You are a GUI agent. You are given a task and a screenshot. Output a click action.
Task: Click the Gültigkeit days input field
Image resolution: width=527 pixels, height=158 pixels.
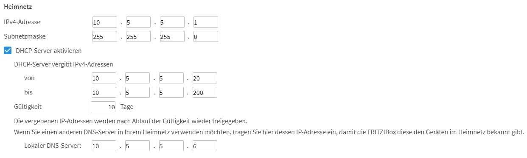tap(104, 107)
